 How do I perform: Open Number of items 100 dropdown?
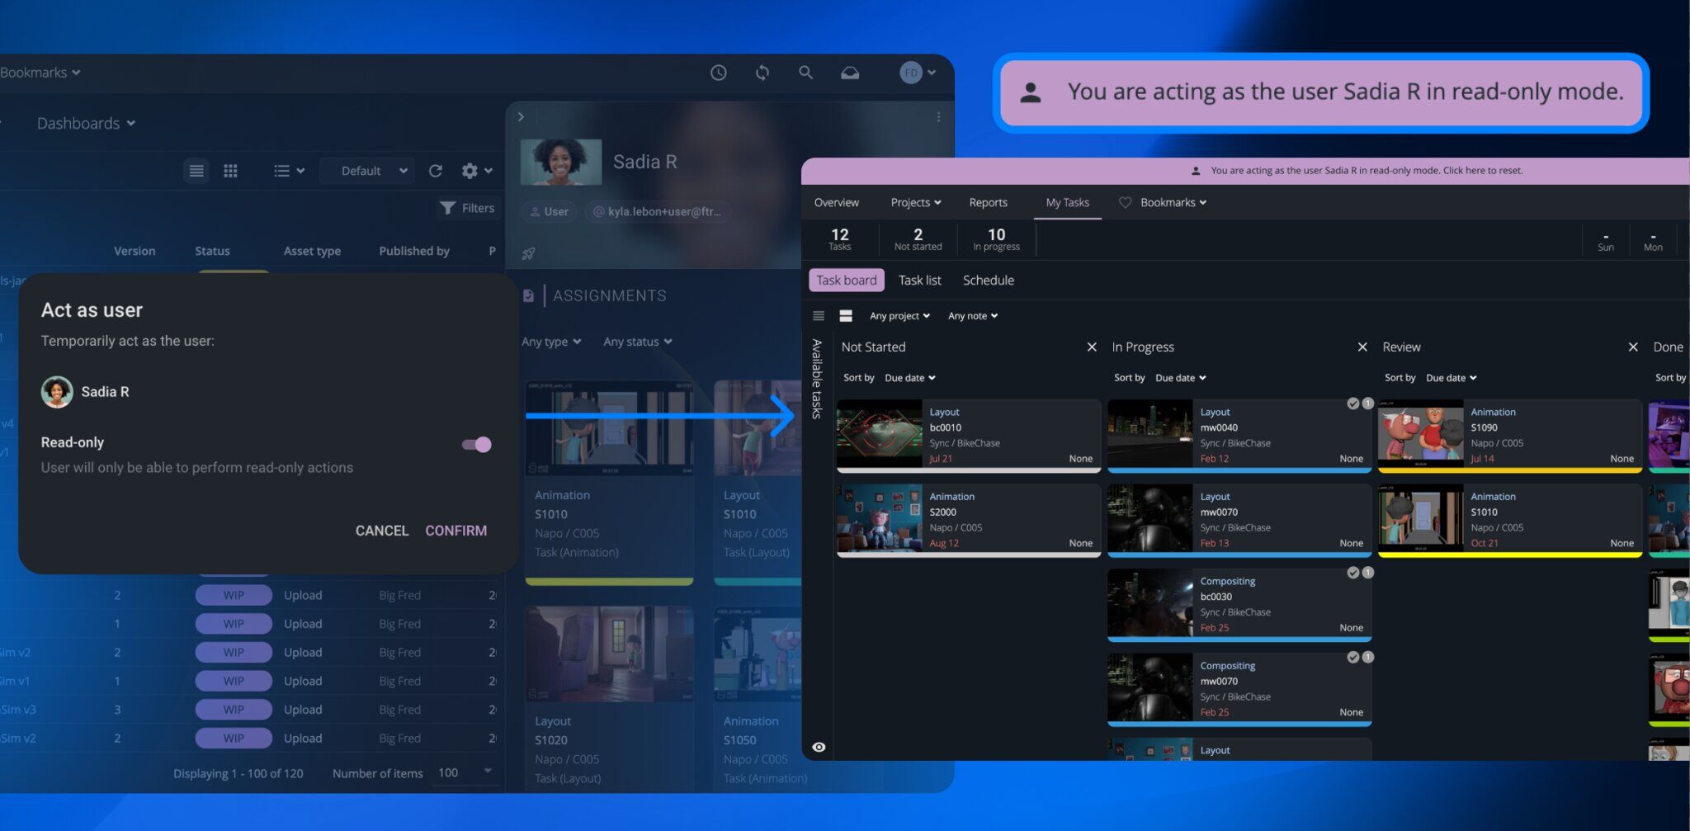pos(465,773)
